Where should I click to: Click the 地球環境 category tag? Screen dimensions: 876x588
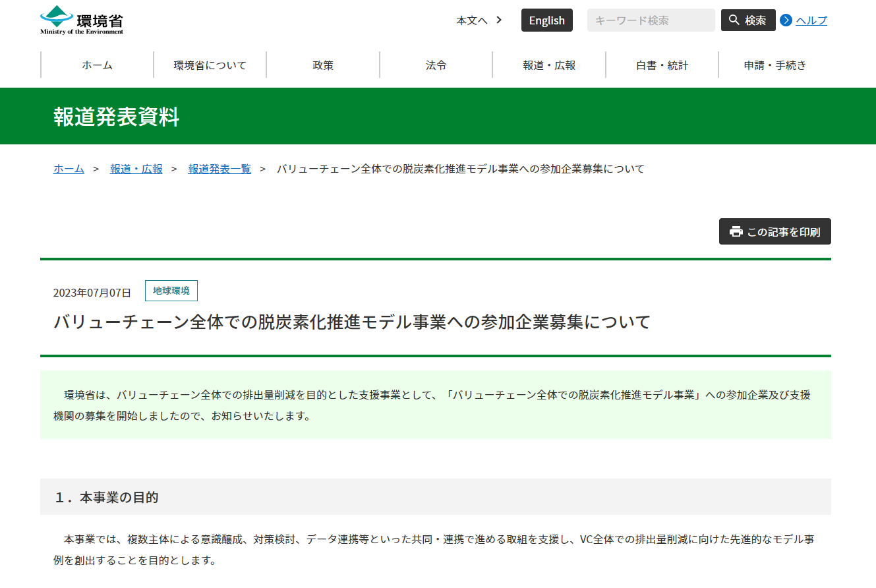171,291
